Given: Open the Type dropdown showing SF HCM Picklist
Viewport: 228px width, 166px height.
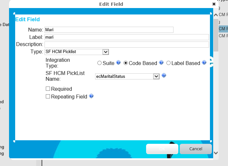Looking at the screenshot, I should click(x=77, y=52).
